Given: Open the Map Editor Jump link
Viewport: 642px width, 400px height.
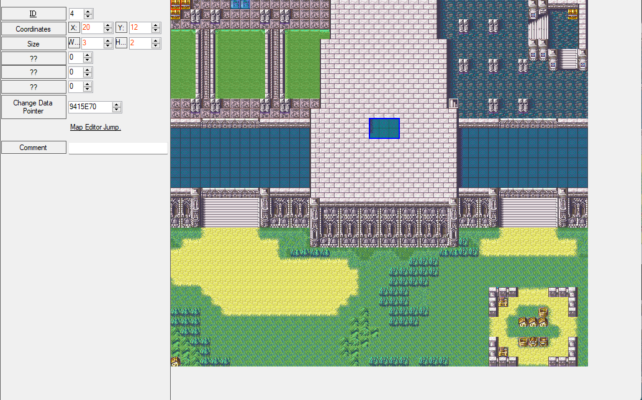Looking at the screenshot, I should (96, 127).
